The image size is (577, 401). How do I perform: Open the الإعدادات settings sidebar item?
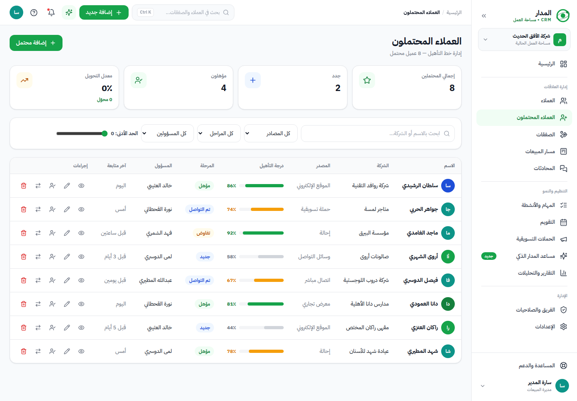point(524,326)
